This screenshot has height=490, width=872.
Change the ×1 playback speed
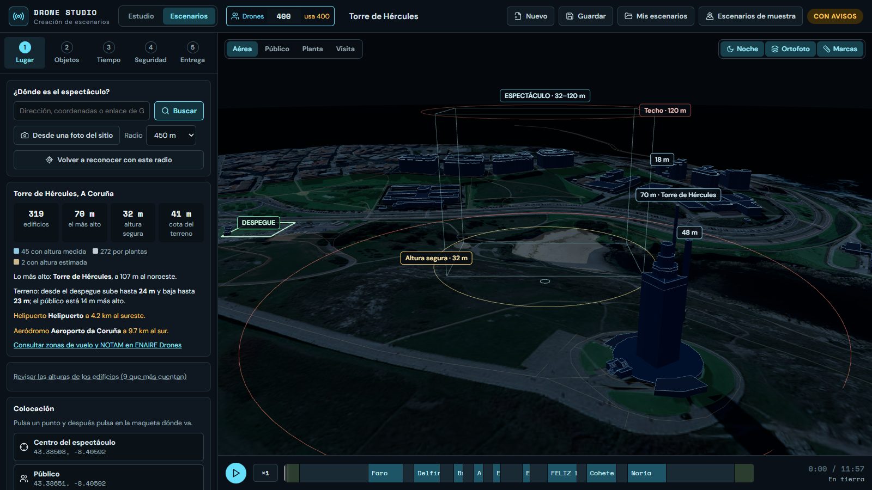point(265,473)
